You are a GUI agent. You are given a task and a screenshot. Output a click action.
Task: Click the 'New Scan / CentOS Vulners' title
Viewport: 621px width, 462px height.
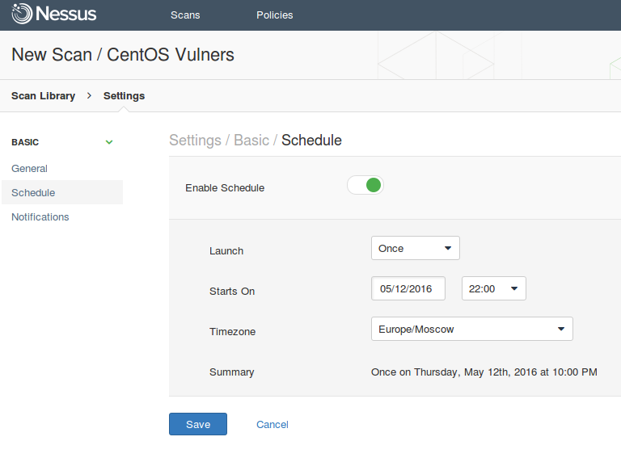coord(123,55)
